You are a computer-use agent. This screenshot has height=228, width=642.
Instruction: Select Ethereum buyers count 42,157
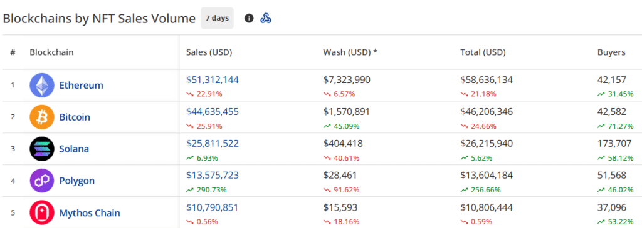point(612,80)
